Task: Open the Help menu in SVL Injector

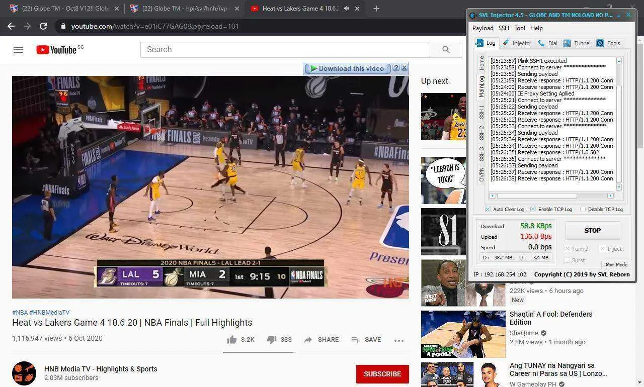Action: pos(536,28)
